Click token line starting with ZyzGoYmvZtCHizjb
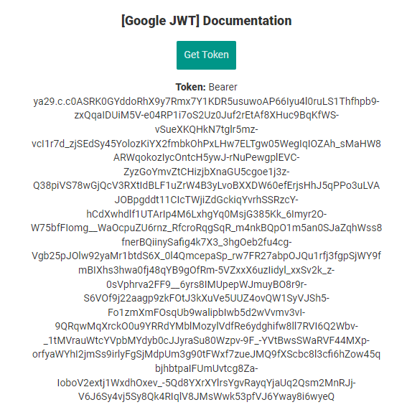407x415 pixels. 207,172
